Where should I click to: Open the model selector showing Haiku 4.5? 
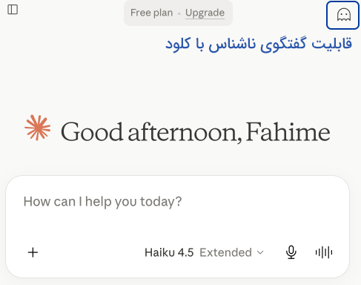pyautogui.click(x=204, y=252)
